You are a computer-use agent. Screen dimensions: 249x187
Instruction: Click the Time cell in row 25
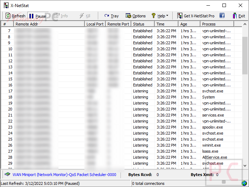pos(166,139)
